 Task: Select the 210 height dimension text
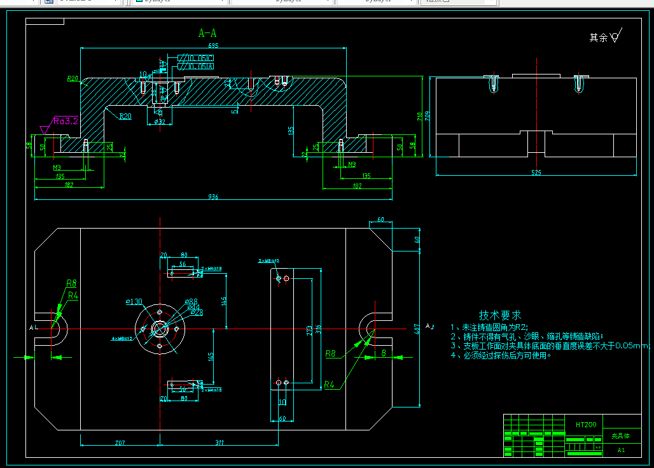[x=420, y=116]
